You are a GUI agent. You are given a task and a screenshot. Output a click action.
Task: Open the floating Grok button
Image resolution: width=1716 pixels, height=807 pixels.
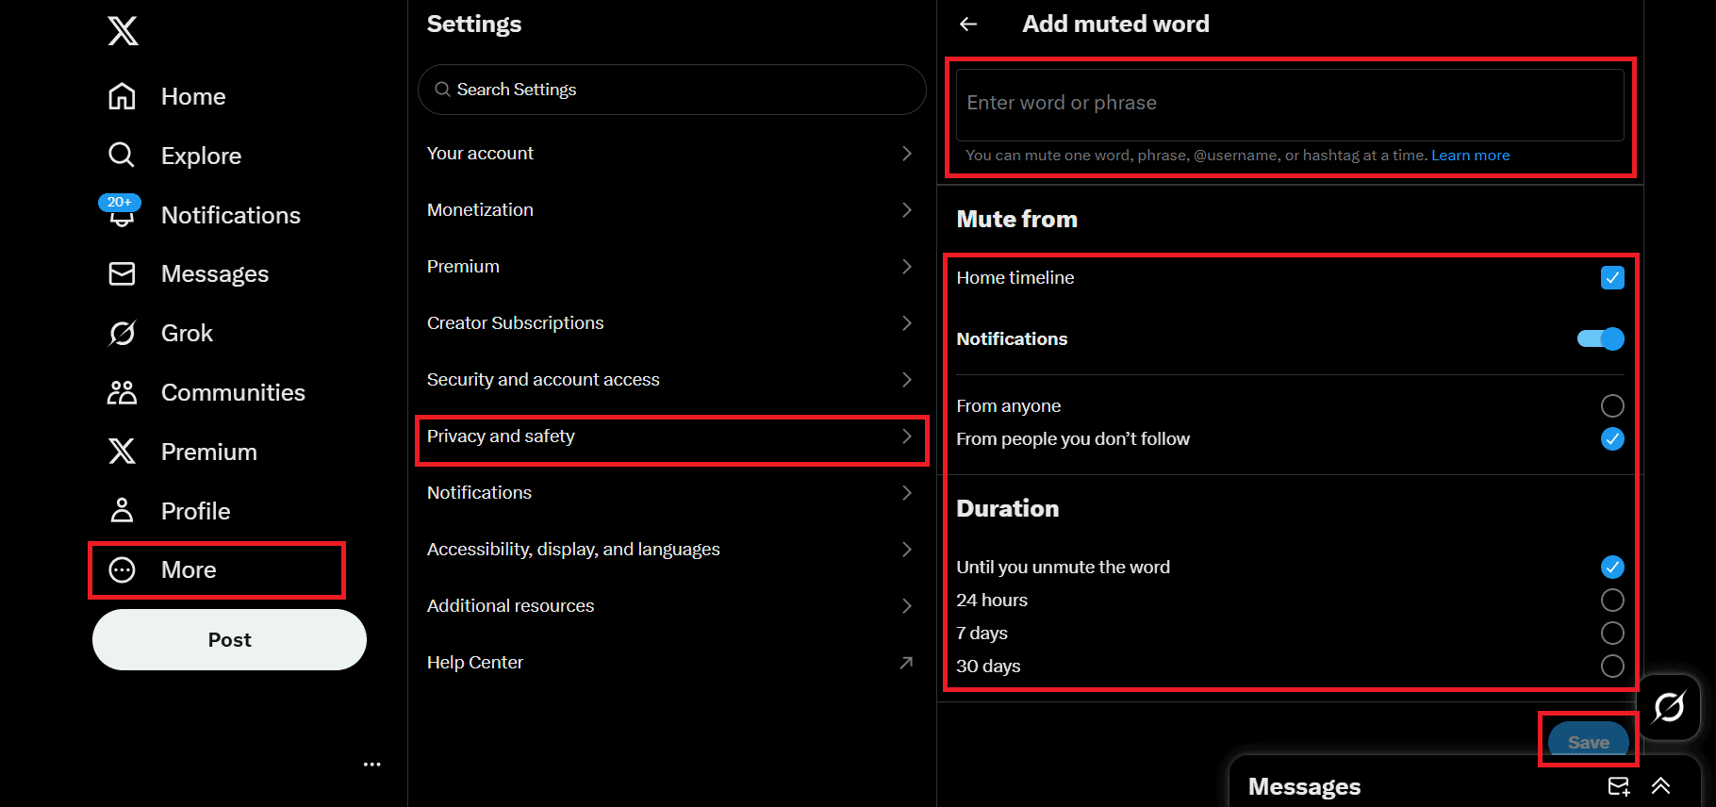point(1669,707)
